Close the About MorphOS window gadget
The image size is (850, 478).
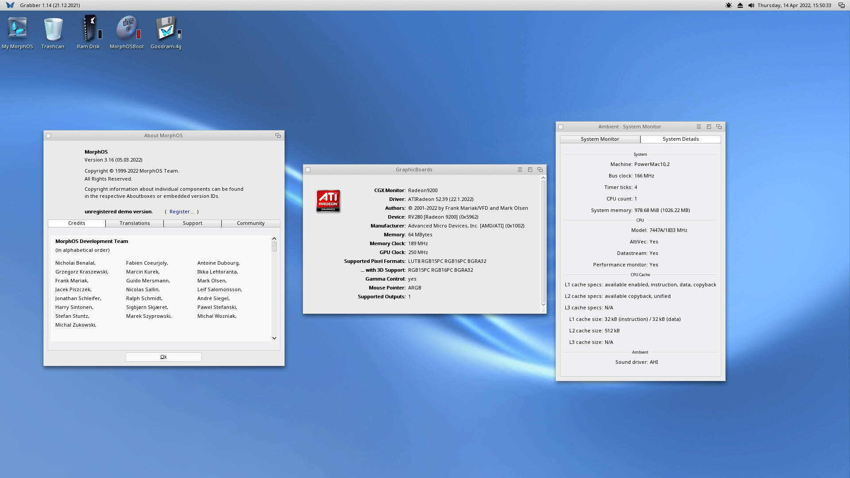coord(49,136)
